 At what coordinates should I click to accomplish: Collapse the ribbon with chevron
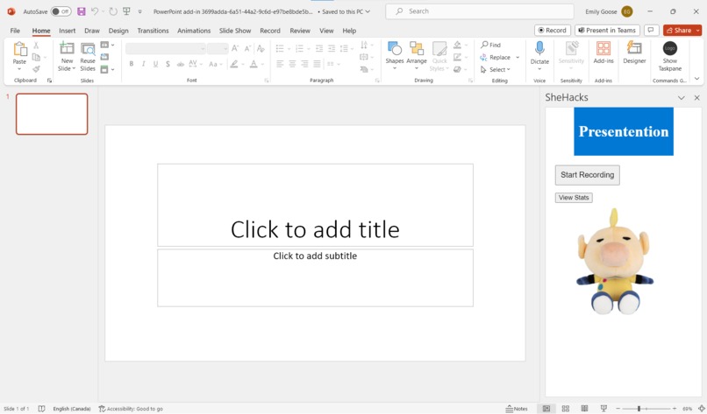697,78
